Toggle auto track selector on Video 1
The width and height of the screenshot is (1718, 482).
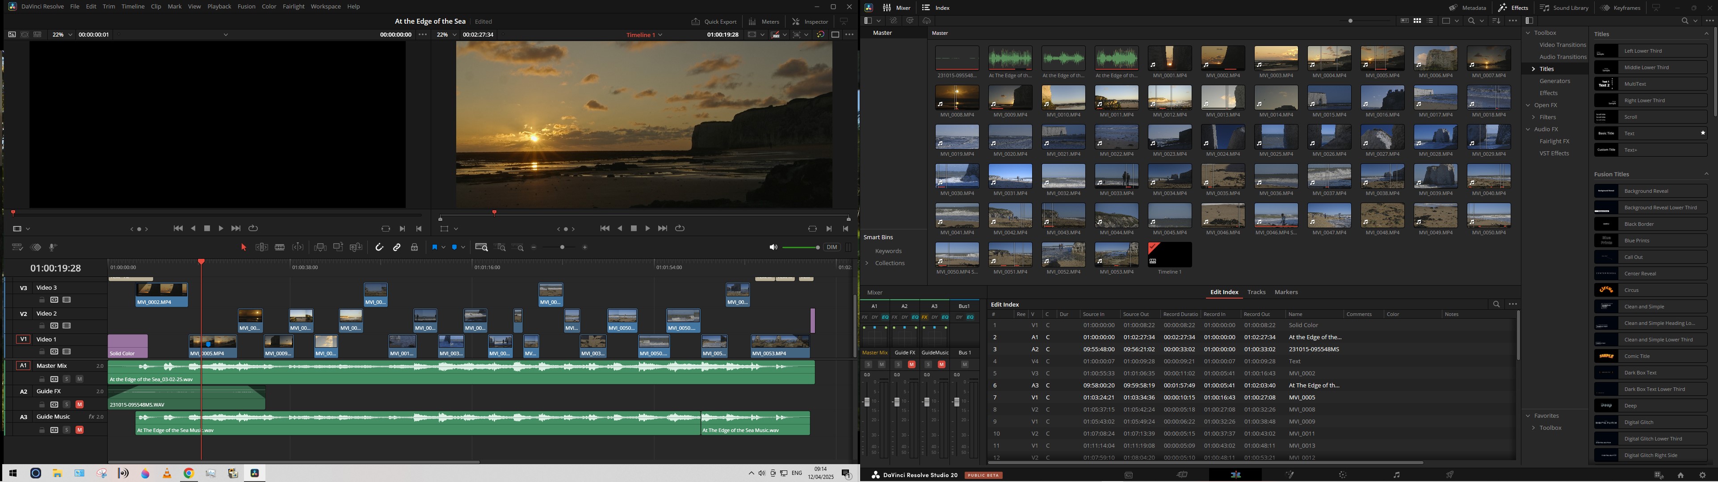point(54,352)
